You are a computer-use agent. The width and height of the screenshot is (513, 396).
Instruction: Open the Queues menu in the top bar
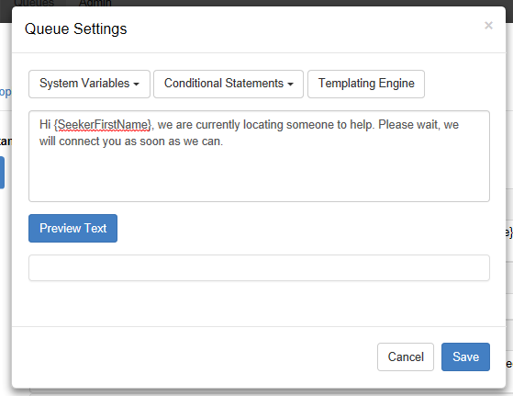tap(34, 4)
